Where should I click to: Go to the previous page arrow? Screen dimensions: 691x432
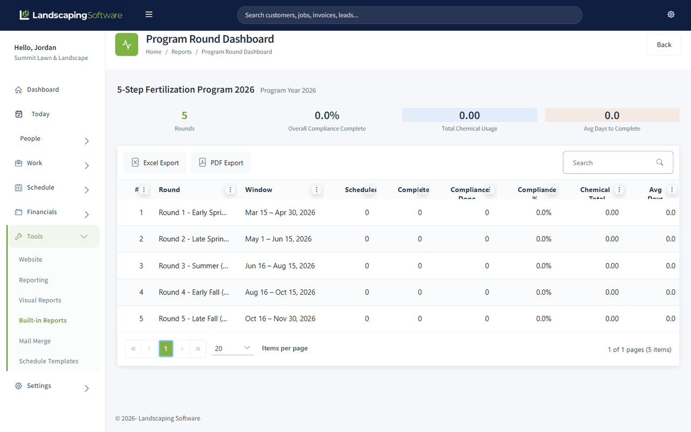pos(150,349)
